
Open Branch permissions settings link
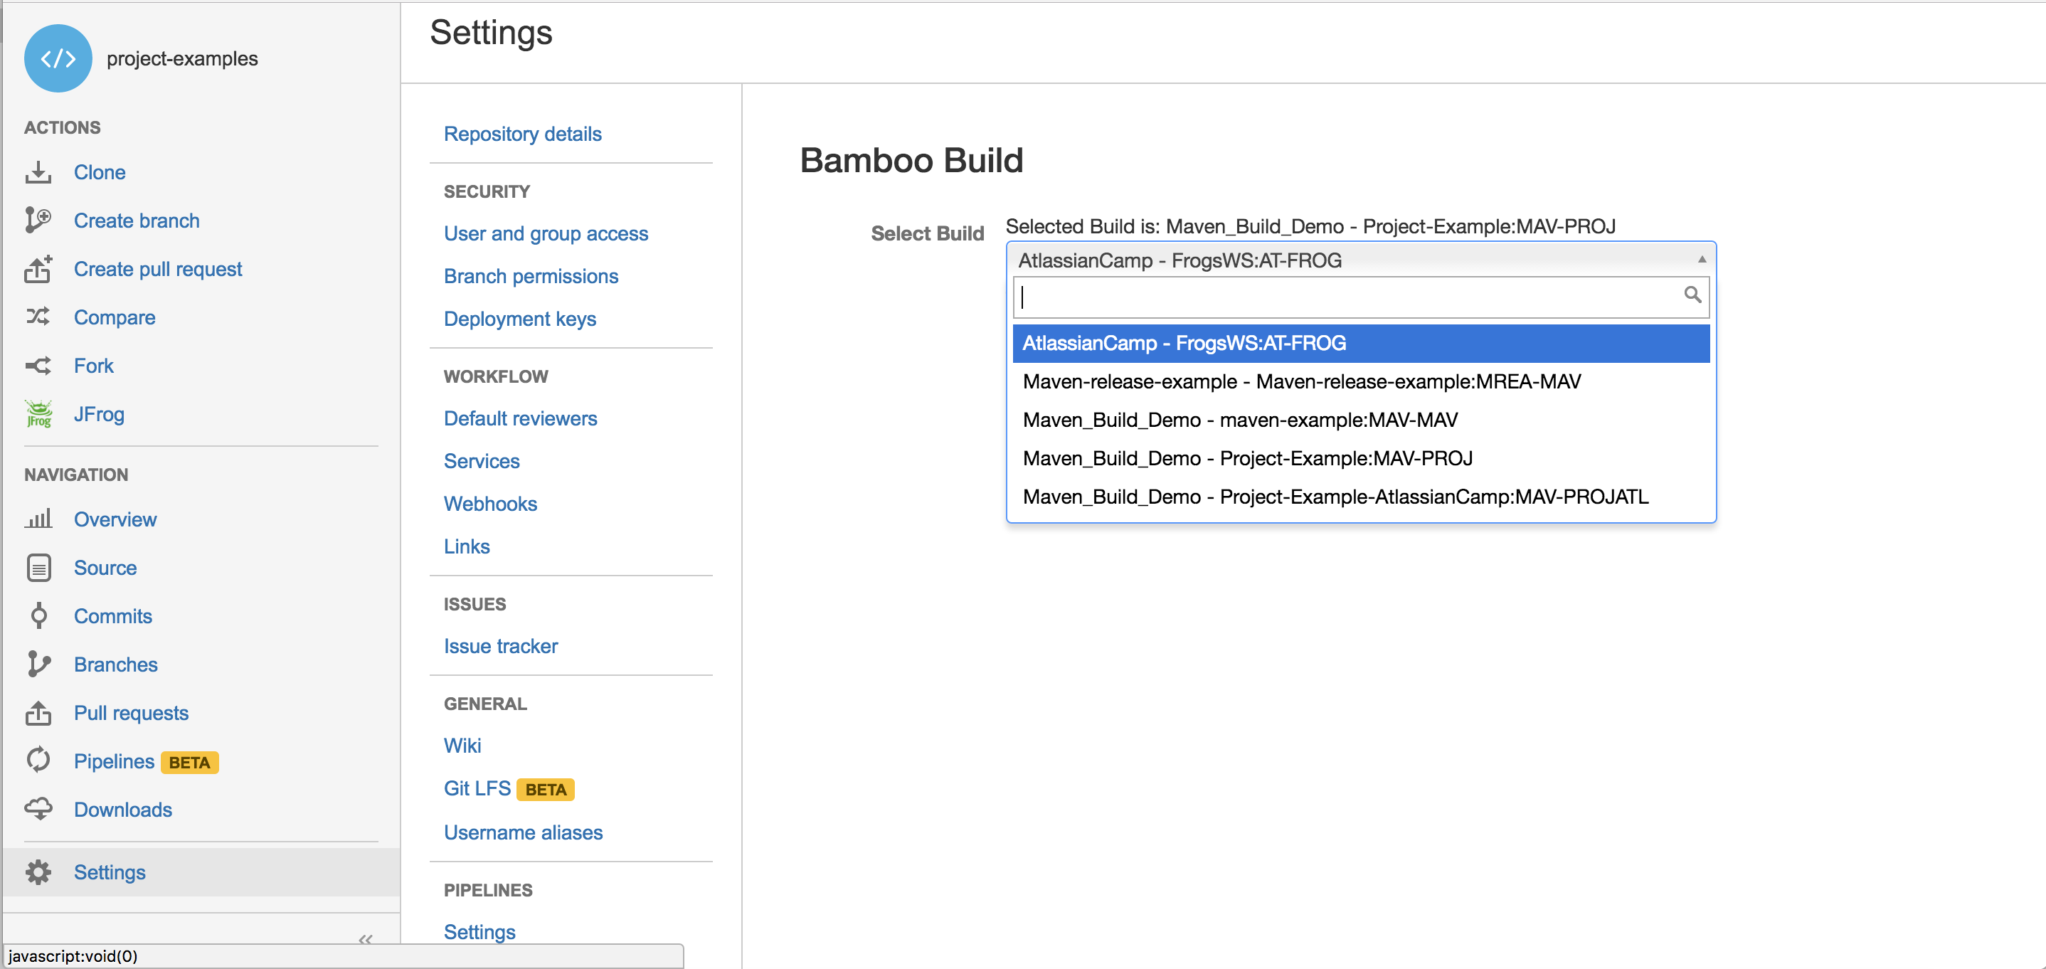point(531,275)
